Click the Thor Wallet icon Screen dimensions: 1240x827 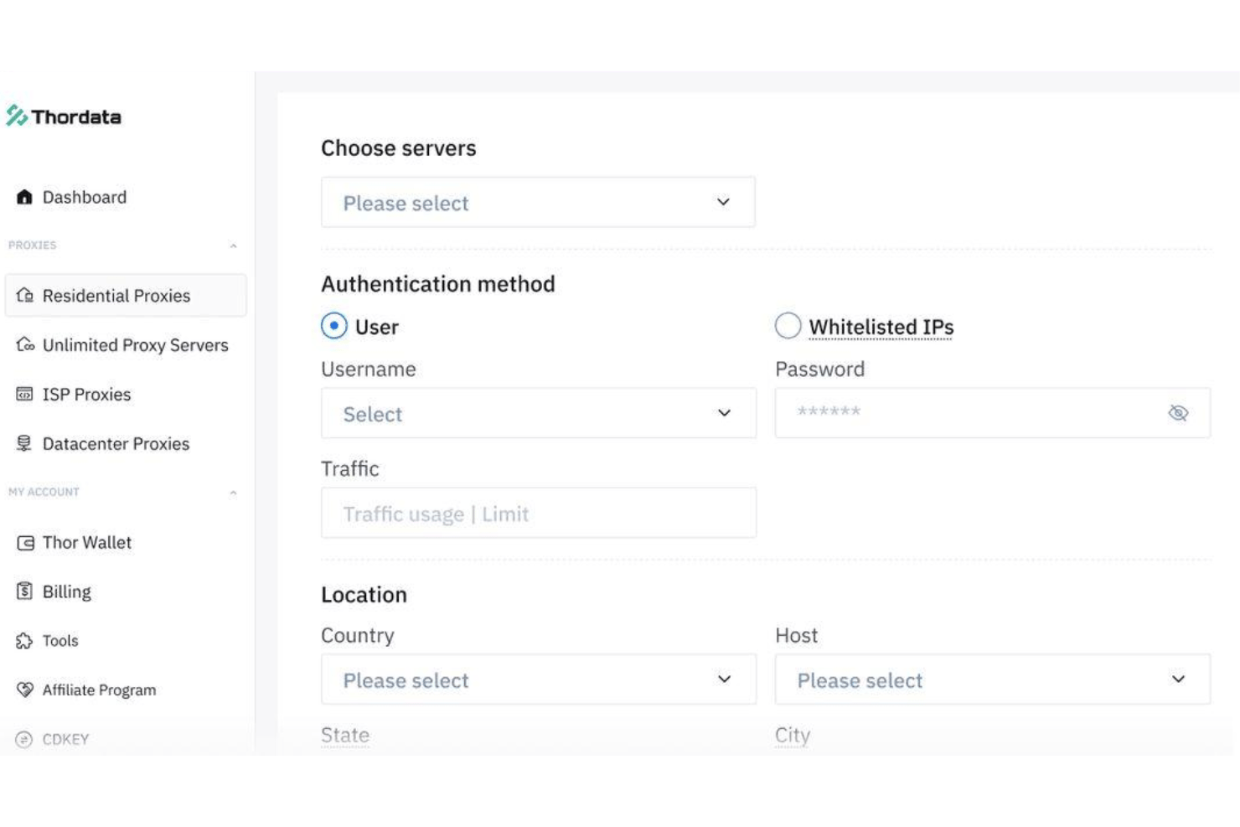pyautogui.click(x=25, y=543)
